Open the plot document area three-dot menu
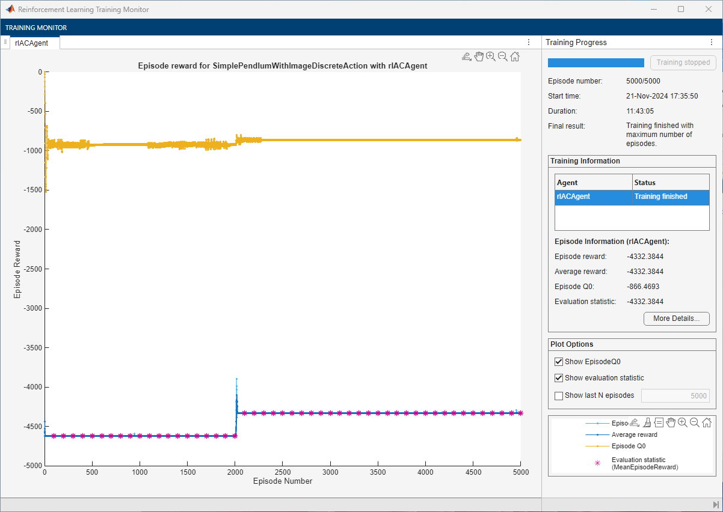 pos(529,43)
